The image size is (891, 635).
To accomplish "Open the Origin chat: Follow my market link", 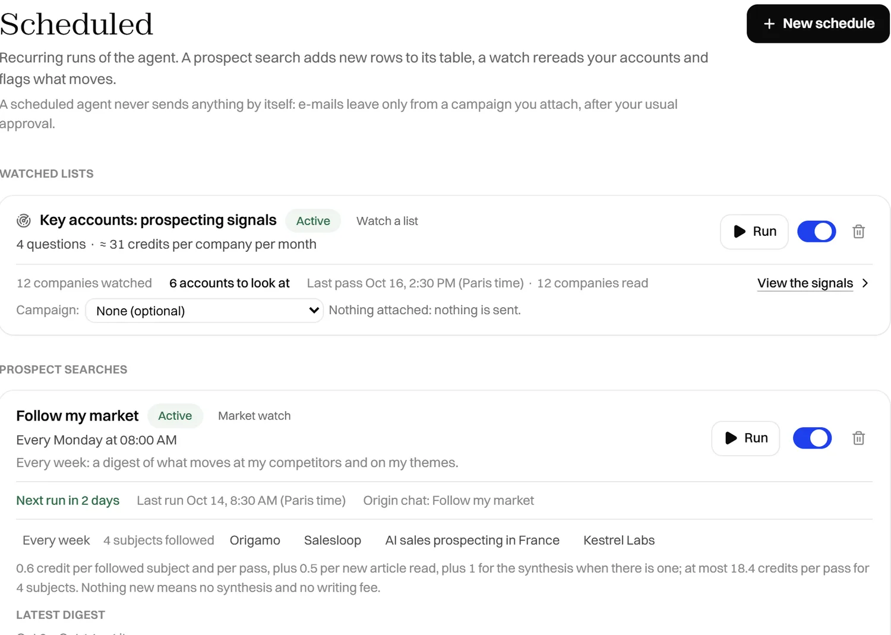I will point(448,501).
